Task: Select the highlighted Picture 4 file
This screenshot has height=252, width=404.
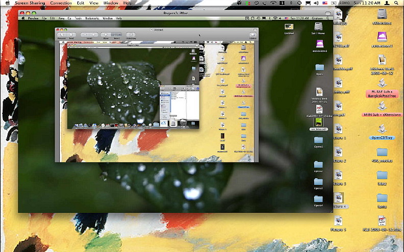Action: [338, 198]
